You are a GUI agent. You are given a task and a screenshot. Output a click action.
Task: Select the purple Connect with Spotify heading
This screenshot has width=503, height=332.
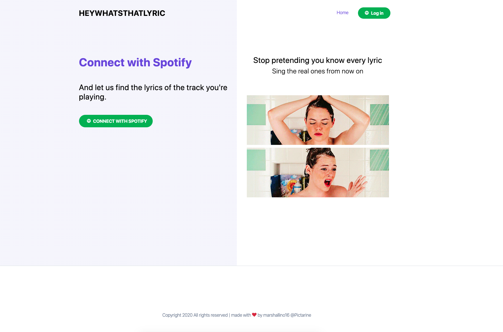tap(135, 62)
